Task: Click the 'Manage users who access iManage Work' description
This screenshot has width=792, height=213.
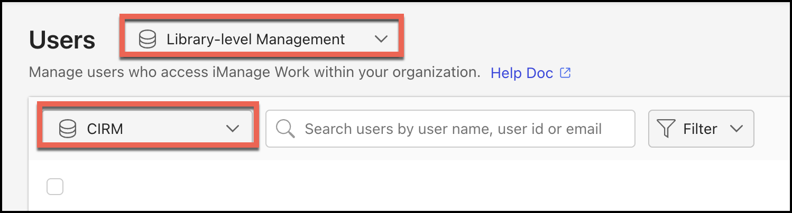Action: pyautogui.click(x=254, y=72)
